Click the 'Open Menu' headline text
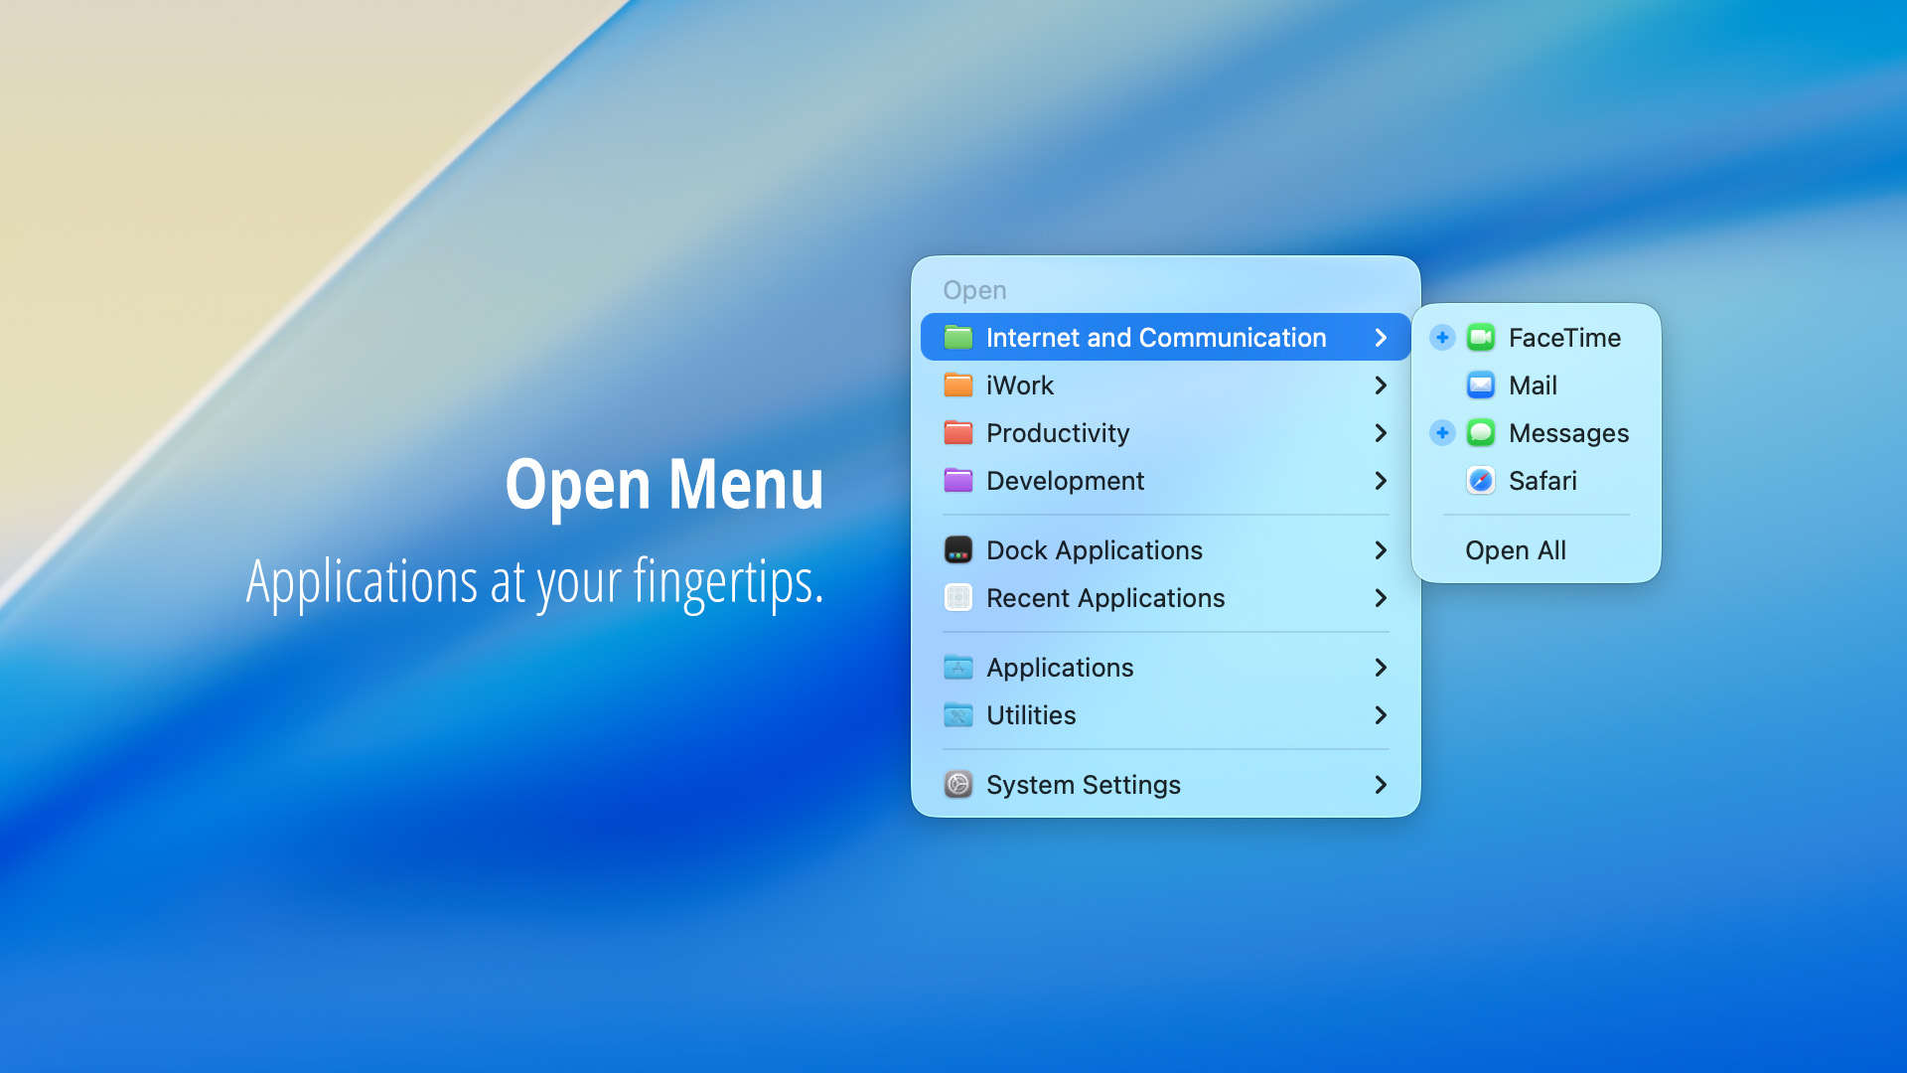This screenshot has width=1907, height=1073. tap(664, 486)
